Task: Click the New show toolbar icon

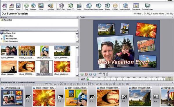Action: 5,7
